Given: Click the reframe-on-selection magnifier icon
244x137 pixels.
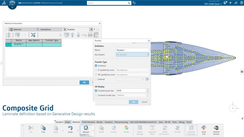Looking at the screenshot, I should tap(33, 35).
